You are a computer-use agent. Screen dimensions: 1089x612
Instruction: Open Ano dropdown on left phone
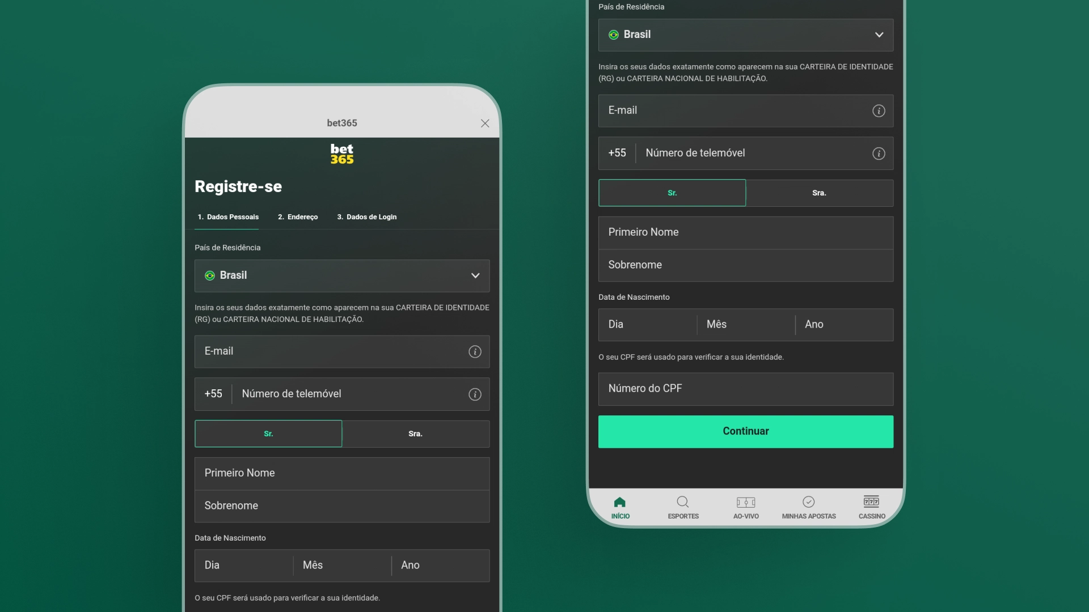[441, 566]
